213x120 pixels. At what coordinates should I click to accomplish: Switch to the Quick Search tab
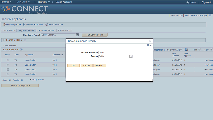(9, 30)
